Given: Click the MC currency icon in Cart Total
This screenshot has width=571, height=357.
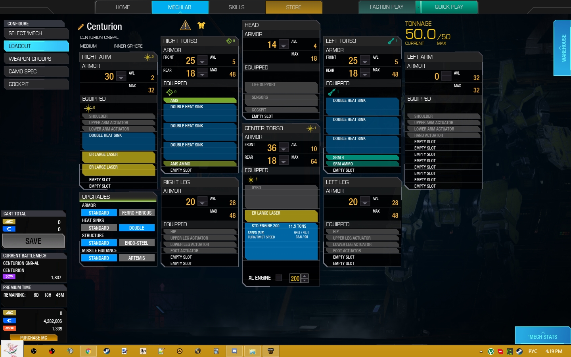Looking at the screenshot, I should click(x=9, y=222).
